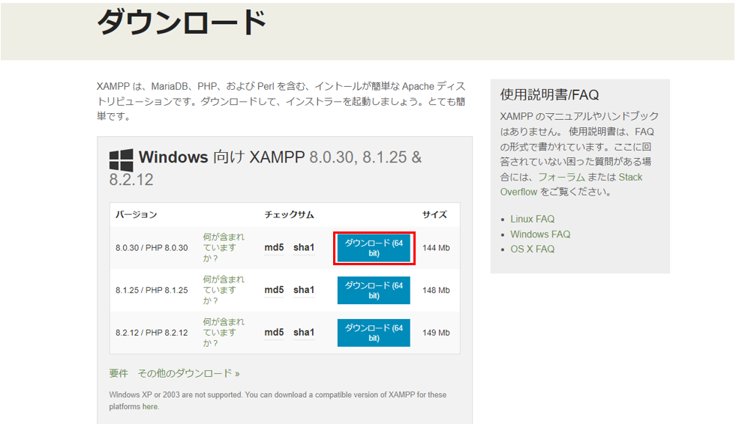Image resolution: width=736 pixels, height=424 pixels.
Task: Open the Linux FAQ link
Action: [532, 219]
